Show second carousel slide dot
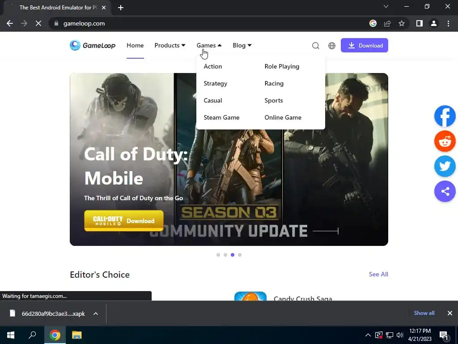Screen dimensions: 458x344 pyautogui.click(x=225, y=255)
